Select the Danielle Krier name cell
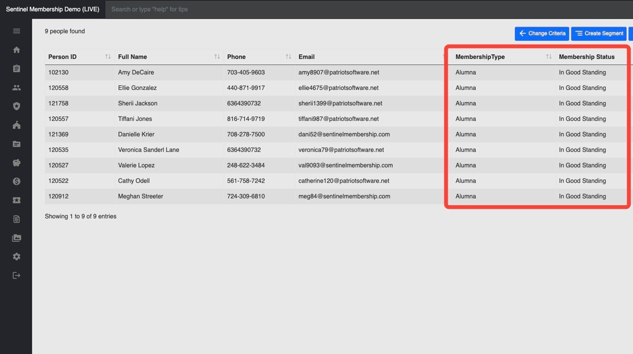This screenshot has height=354, width=633. point(136,134)
